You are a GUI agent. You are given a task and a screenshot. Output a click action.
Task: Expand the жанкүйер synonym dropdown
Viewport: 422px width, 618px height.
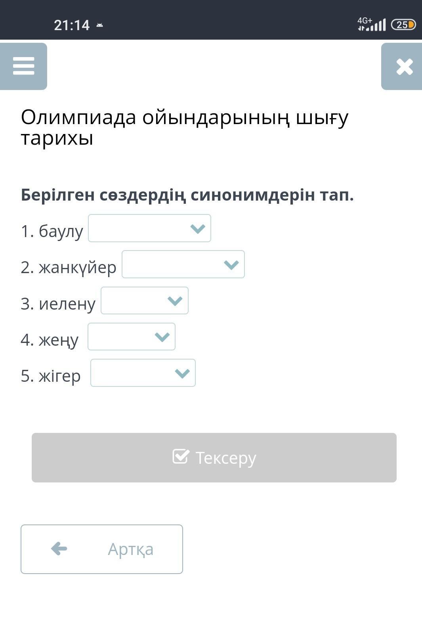183,264
